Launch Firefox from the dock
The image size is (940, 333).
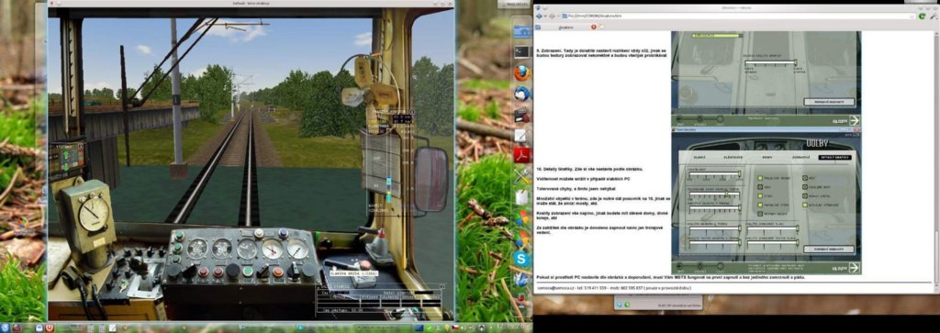[x=521, y=73]
